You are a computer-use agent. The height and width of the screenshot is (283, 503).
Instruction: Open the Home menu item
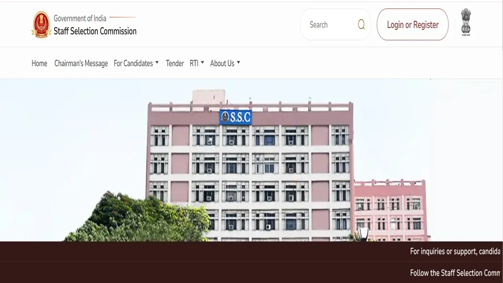click(39, 63)
